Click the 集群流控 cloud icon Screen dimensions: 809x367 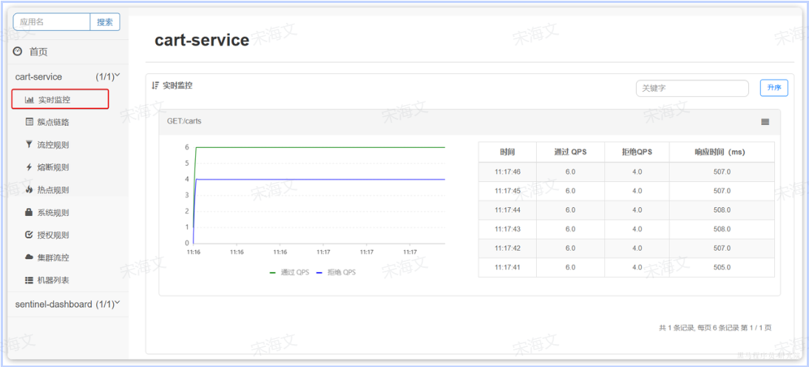coord(30,257)
